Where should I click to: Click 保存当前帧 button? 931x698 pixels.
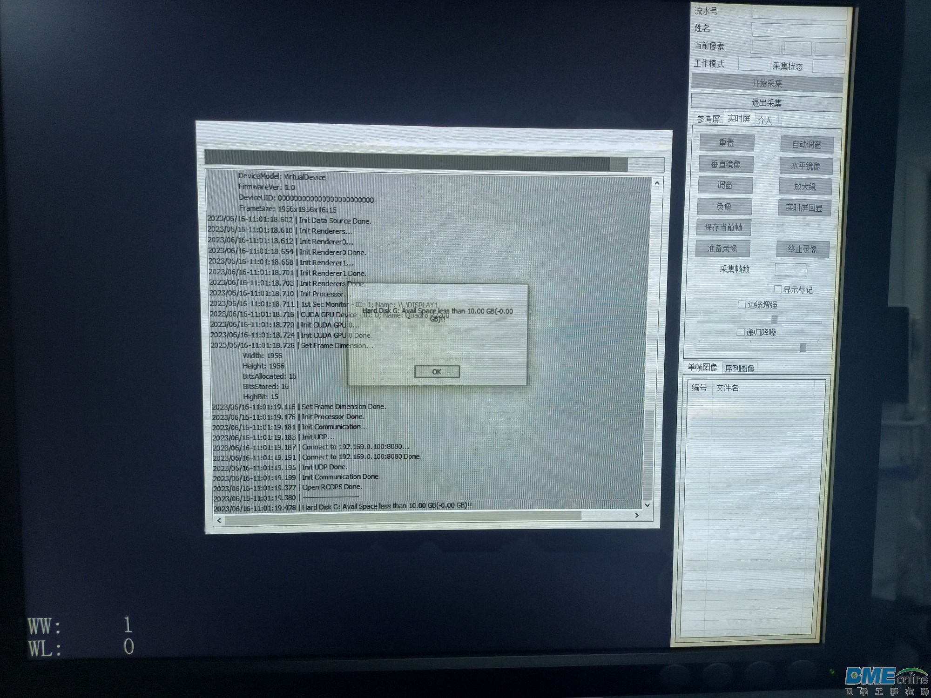click(x=723, y=227)
